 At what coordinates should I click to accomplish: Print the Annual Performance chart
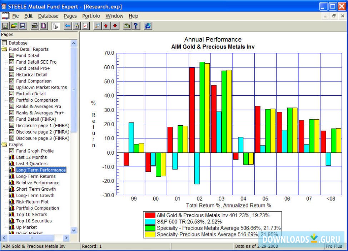tap(35, 25)
